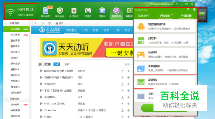This screenshot has height=119, width=215.
Task: Open the file folder entry in panel
Action: tap(144, 96)
